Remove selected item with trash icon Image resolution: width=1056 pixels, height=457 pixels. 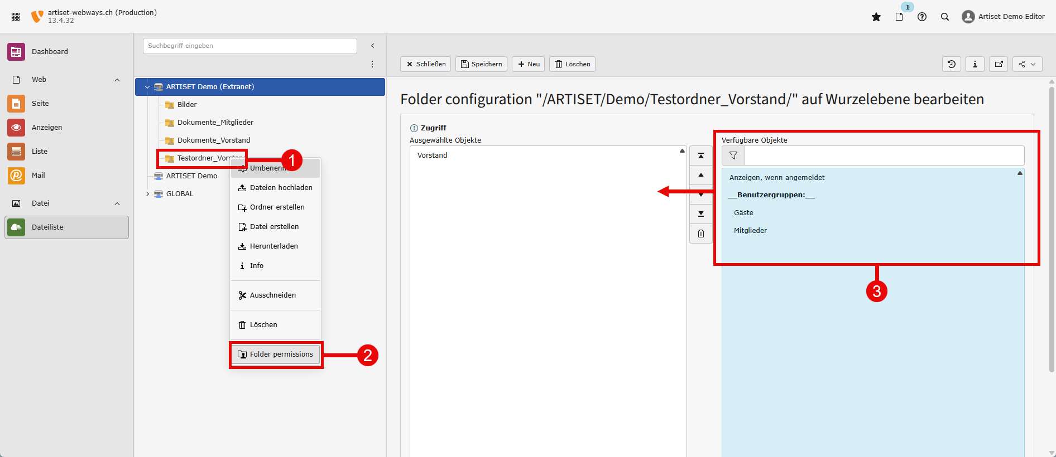click(x=701, y=234)
